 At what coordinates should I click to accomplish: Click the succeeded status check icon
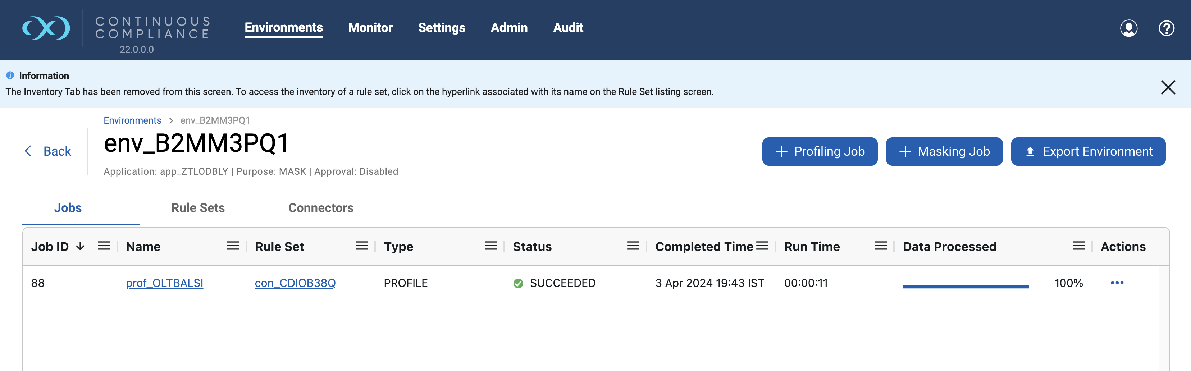[517, 283]
